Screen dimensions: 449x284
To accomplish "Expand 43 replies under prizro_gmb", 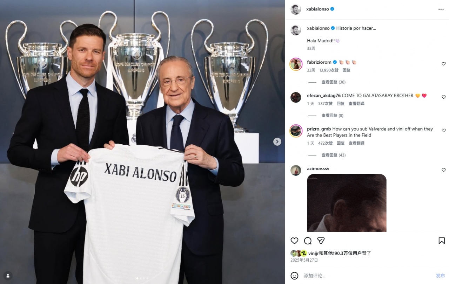I will pyautogui.click(x=333, y=155).
